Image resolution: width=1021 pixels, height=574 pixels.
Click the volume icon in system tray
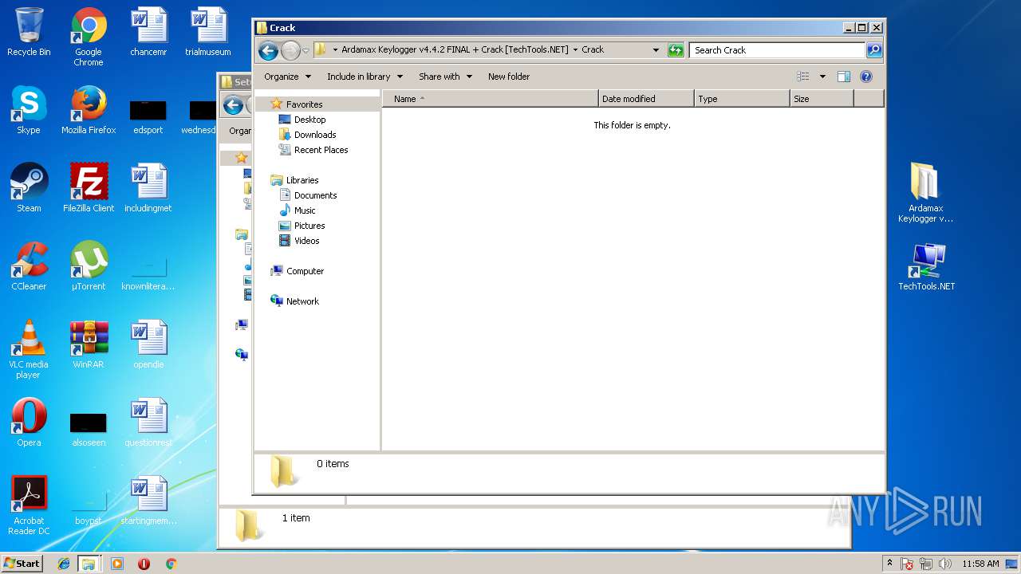coord(945,564)
